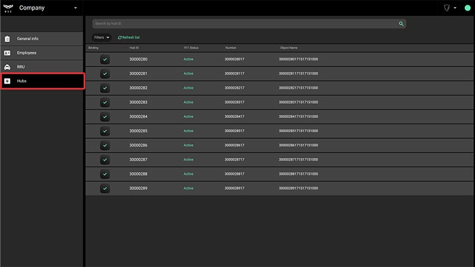Click the General info clipboard icon
This screenshot has height=267, width=475.
[x=7, y=39]
